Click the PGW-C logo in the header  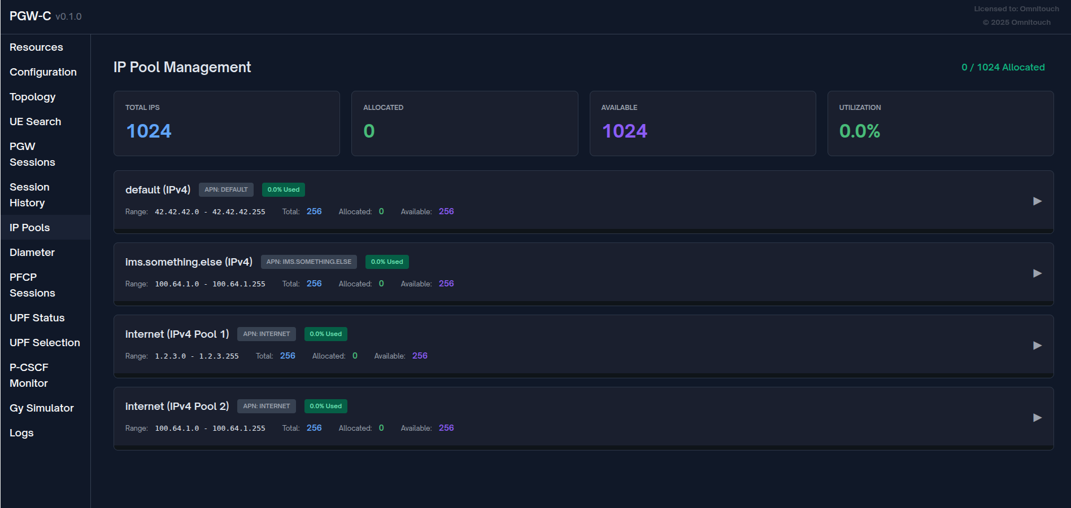(30, 16)
